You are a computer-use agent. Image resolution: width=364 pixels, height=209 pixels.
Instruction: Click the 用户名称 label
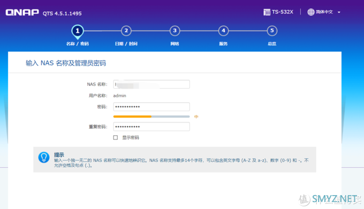point(98,96)
